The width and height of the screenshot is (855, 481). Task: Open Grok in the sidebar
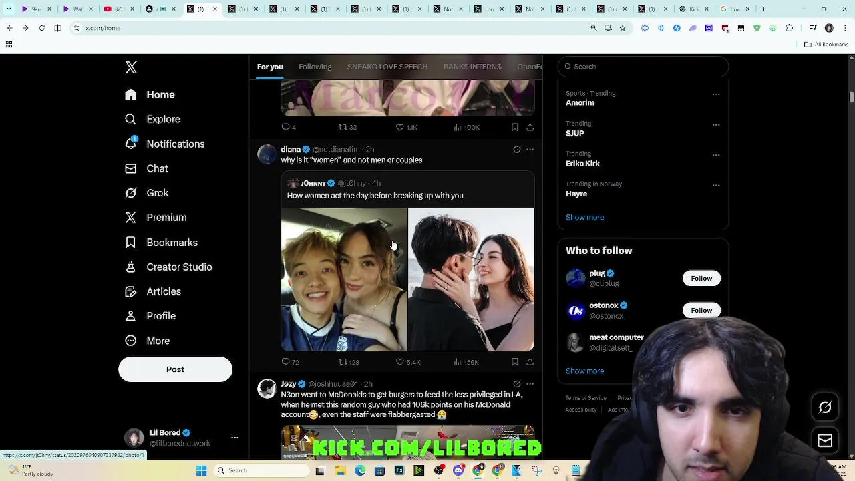[146, 193]
